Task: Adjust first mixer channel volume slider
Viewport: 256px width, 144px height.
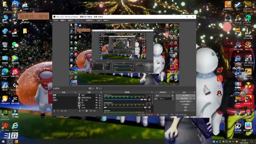Action: [124, 100]
